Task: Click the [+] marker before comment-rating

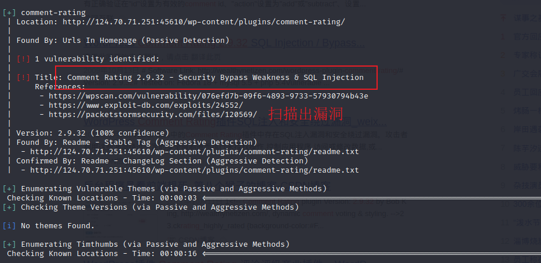Action: [9, 12]
